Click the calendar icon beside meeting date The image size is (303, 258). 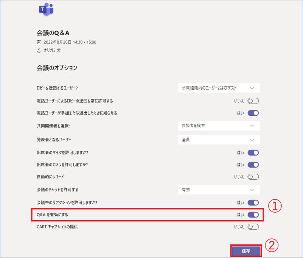pos(39,42)
